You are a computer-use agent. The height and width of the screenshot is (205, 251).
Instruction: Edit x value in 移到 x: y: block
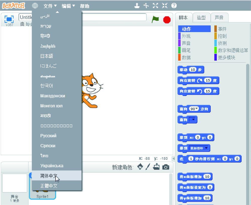click(x=198, y=137)
